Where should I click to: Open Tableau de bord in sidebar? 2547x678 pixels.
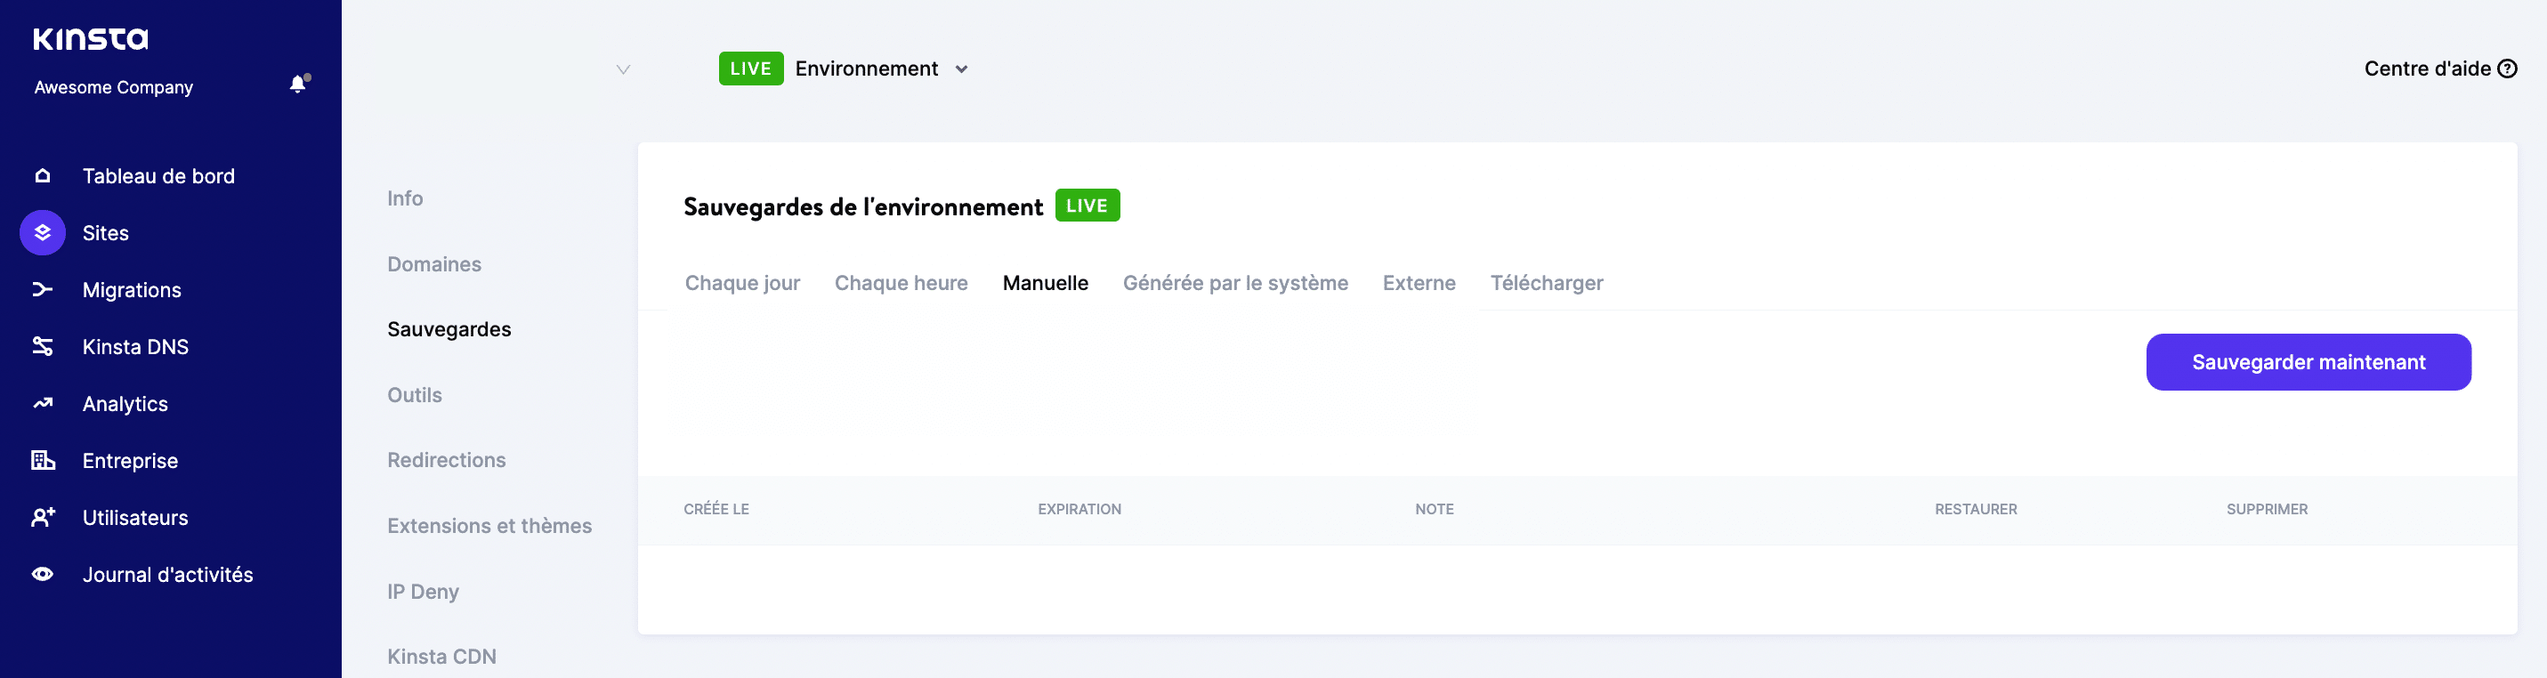158,176
